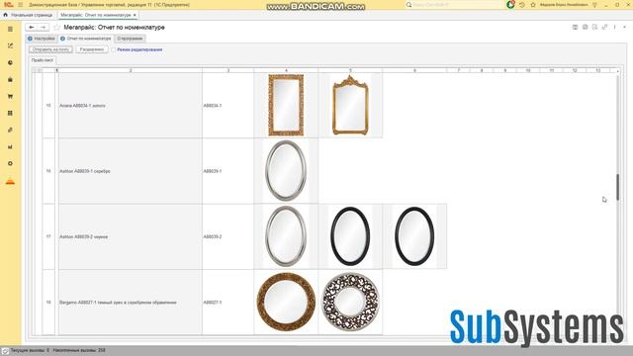
Task: Open the 1C logo menu
Action: coord(9,4)
